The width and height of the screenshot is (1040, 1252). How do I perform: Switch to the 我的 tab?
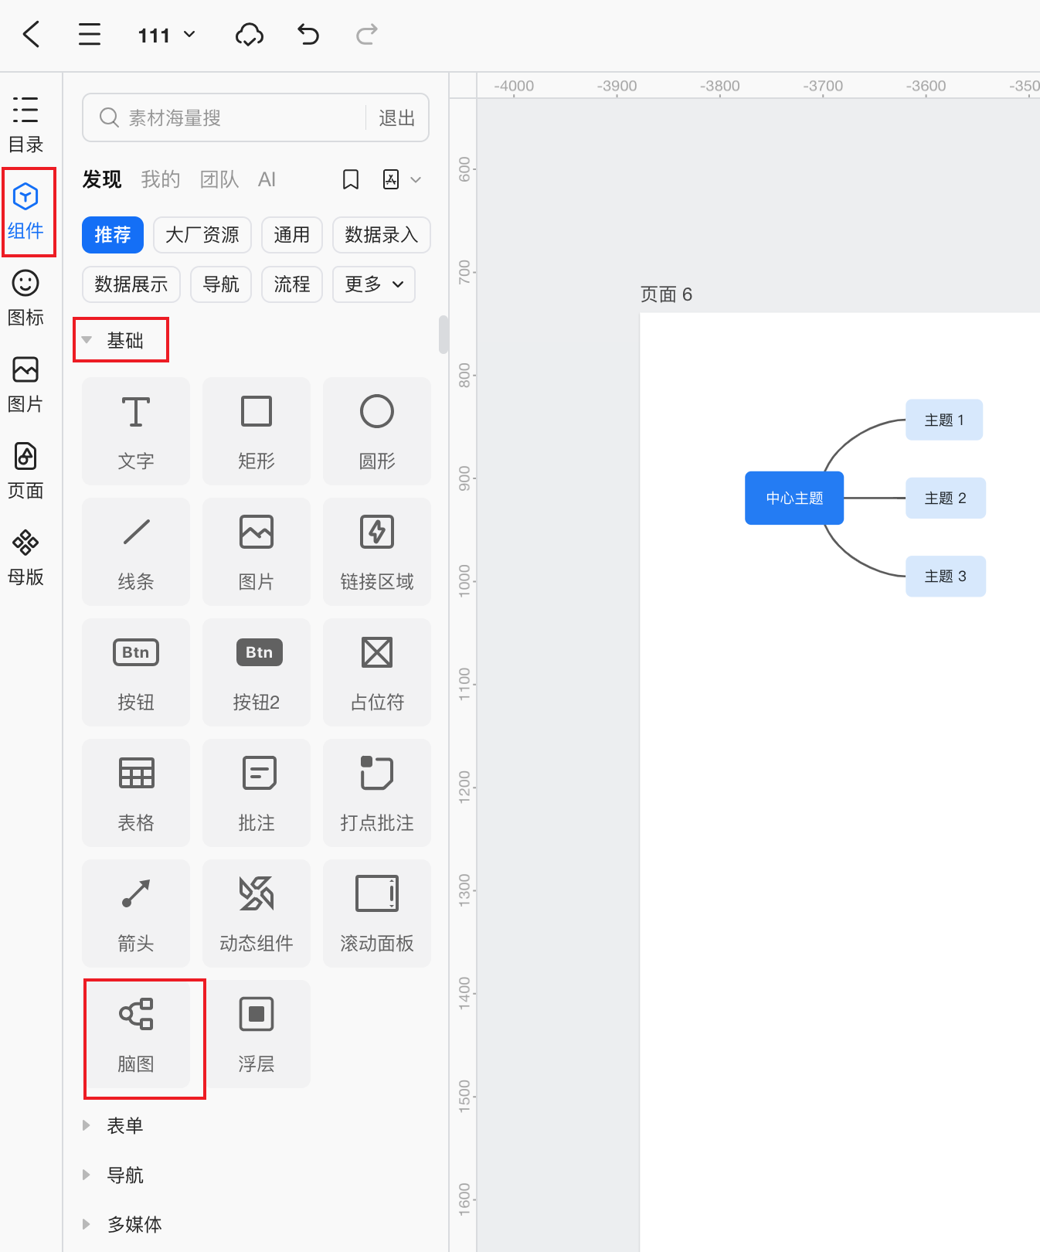click(x=161, y=179)
